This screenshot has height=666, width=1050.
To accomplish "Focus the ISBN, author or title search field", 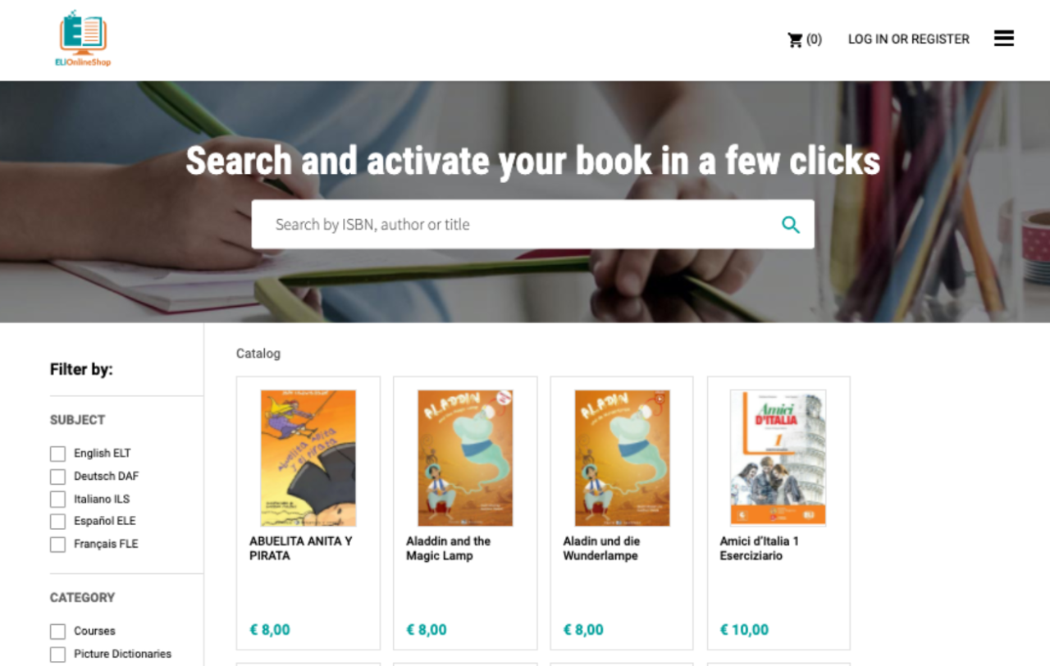I will [517, 225].
